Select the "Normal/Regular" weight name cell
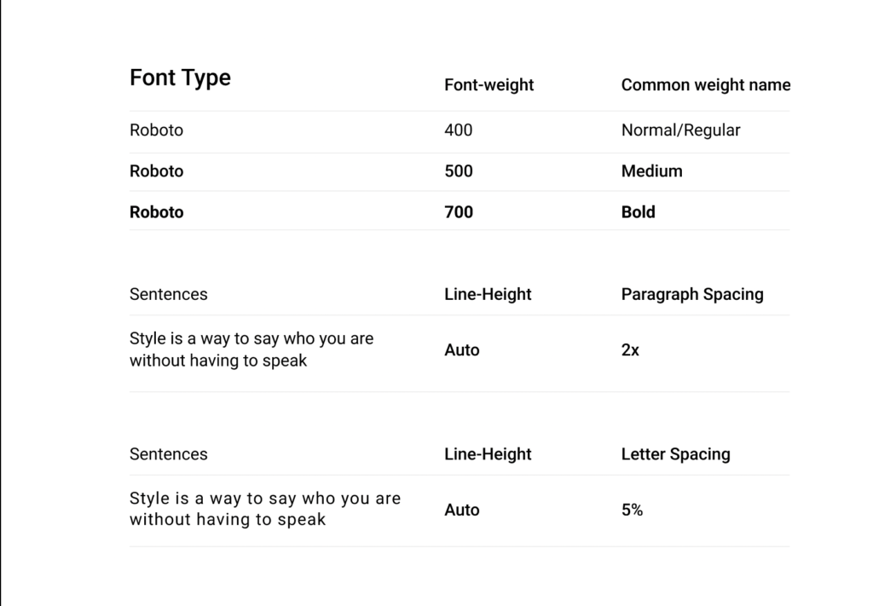 [x=680, y=130]
